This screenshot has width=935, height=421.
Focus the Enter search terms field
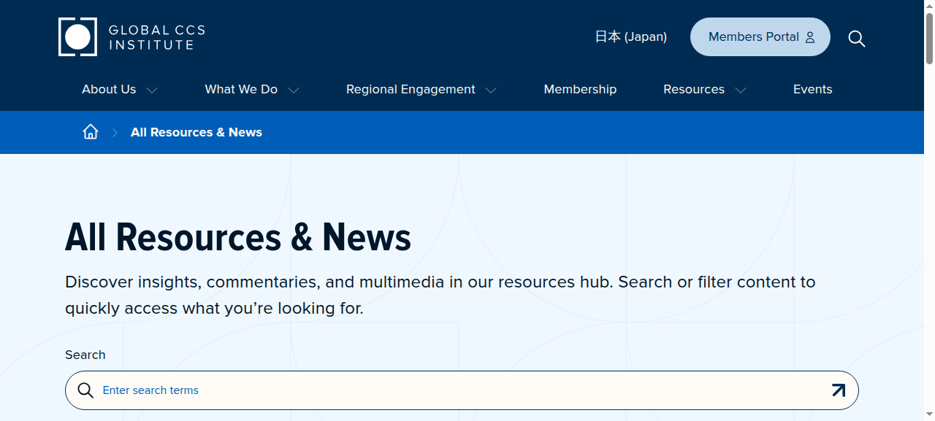pos(462,390)
